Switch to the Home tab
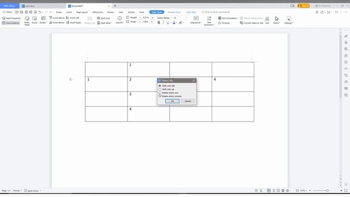 59,12
